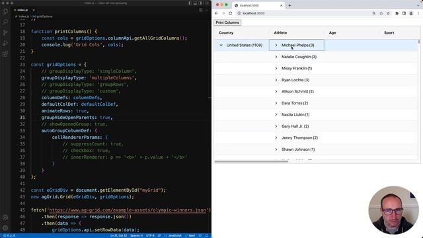Click the Share page icon in address bar
Viewport: 423px width, 238px height.
coord(381,13)
